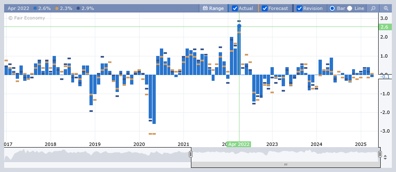
Task: Click the left range slider handle
Action: (191, 154)
